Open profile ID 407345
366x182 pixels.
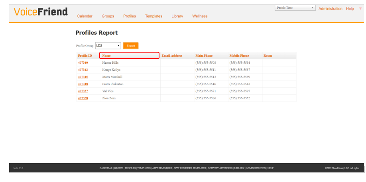(x=83, y=77)
